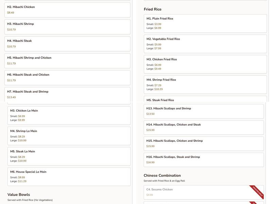Image resolution: width=272 pixels, height=204 pixels.
Task: Open M3. Chicken Fried Rice item
Action: pyautogui.click(x=205, y=64)
